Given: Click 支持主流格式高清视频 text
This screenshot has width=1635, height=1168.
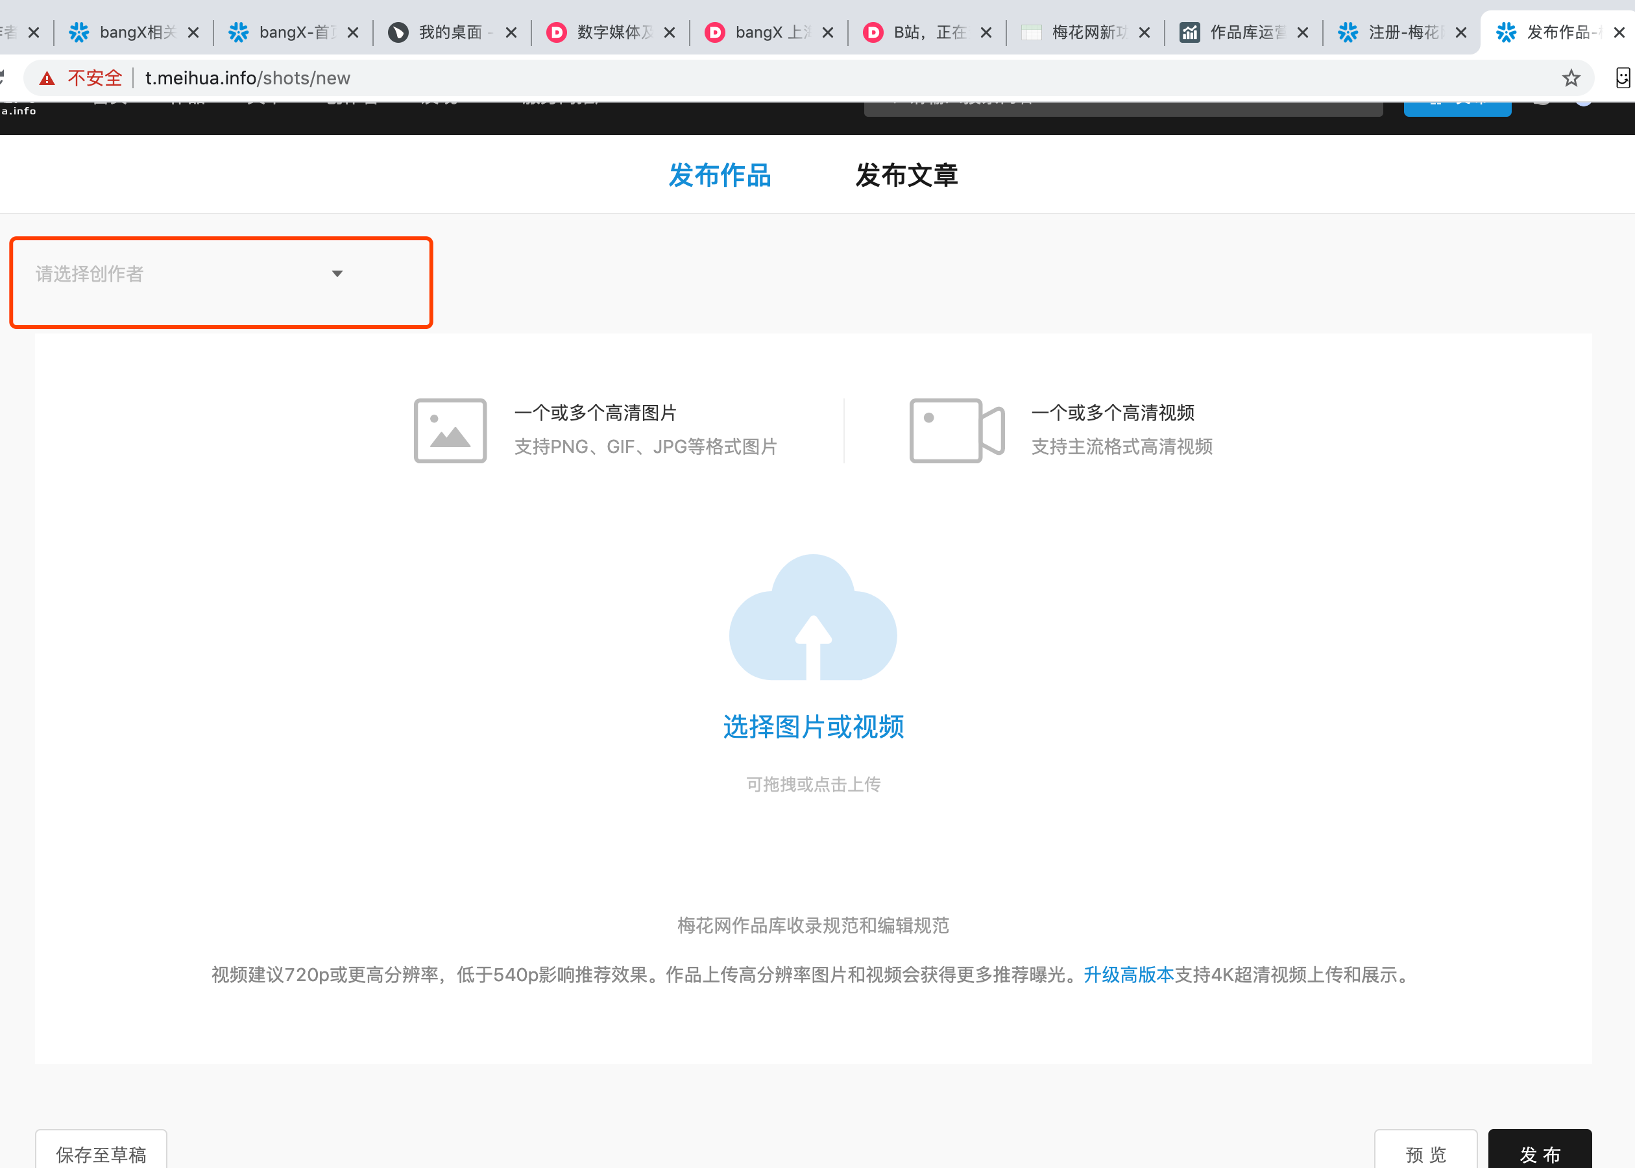Looking at the screenshot, I should coord(1122,446).
